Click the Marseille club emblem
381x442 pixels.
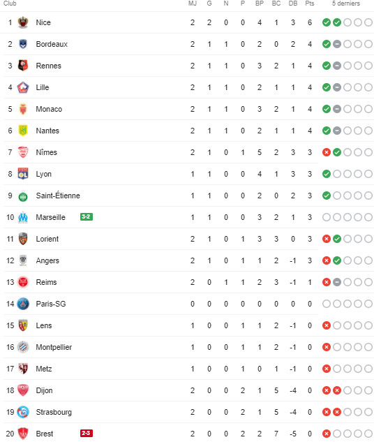coord(23,217)
